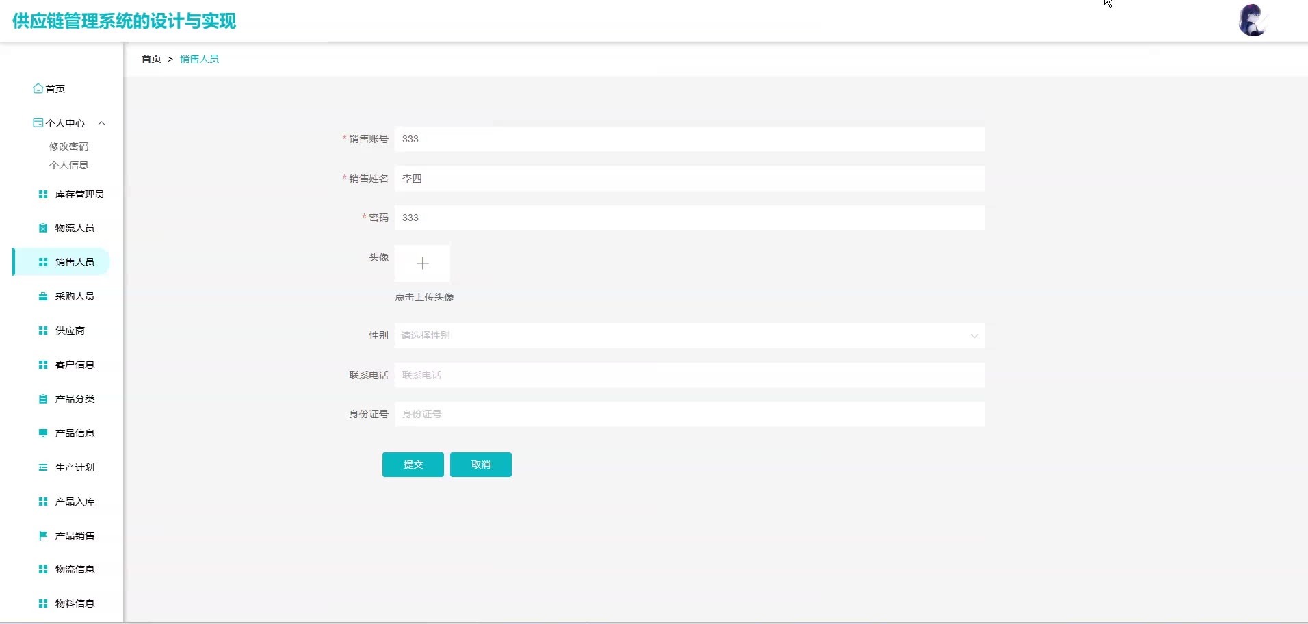This screenshot has height=624, width=1308.
Task: Click the 性别 field label
Action: pos(378,335)
